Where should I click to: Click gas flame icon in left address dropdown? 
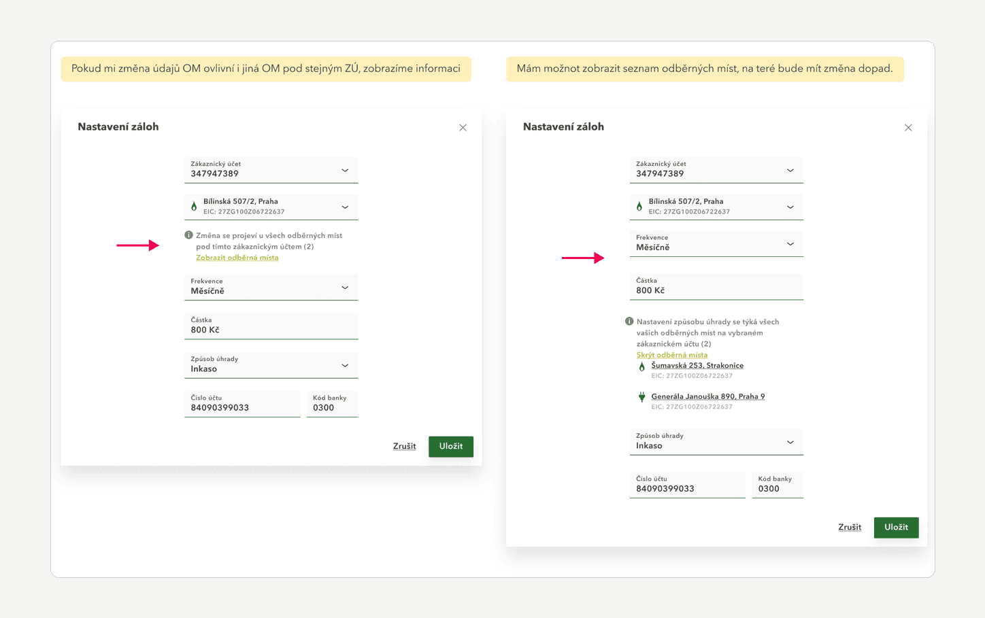click(x=194, y=207)
